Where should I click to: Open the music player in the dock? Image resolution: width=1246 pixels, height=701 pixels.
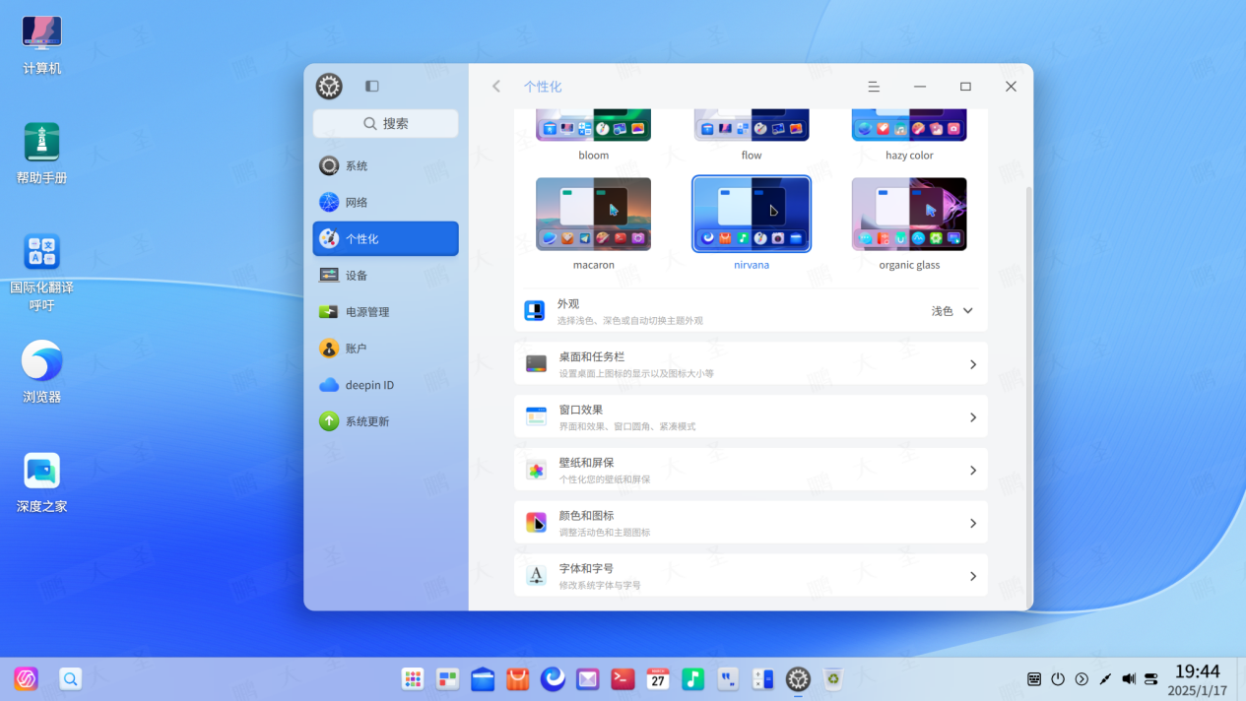[692, 678]
